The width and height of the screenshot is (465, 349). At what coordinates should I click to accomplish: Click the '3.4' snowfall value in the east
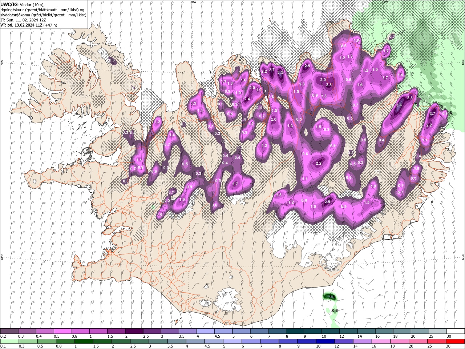click(399, 105)
